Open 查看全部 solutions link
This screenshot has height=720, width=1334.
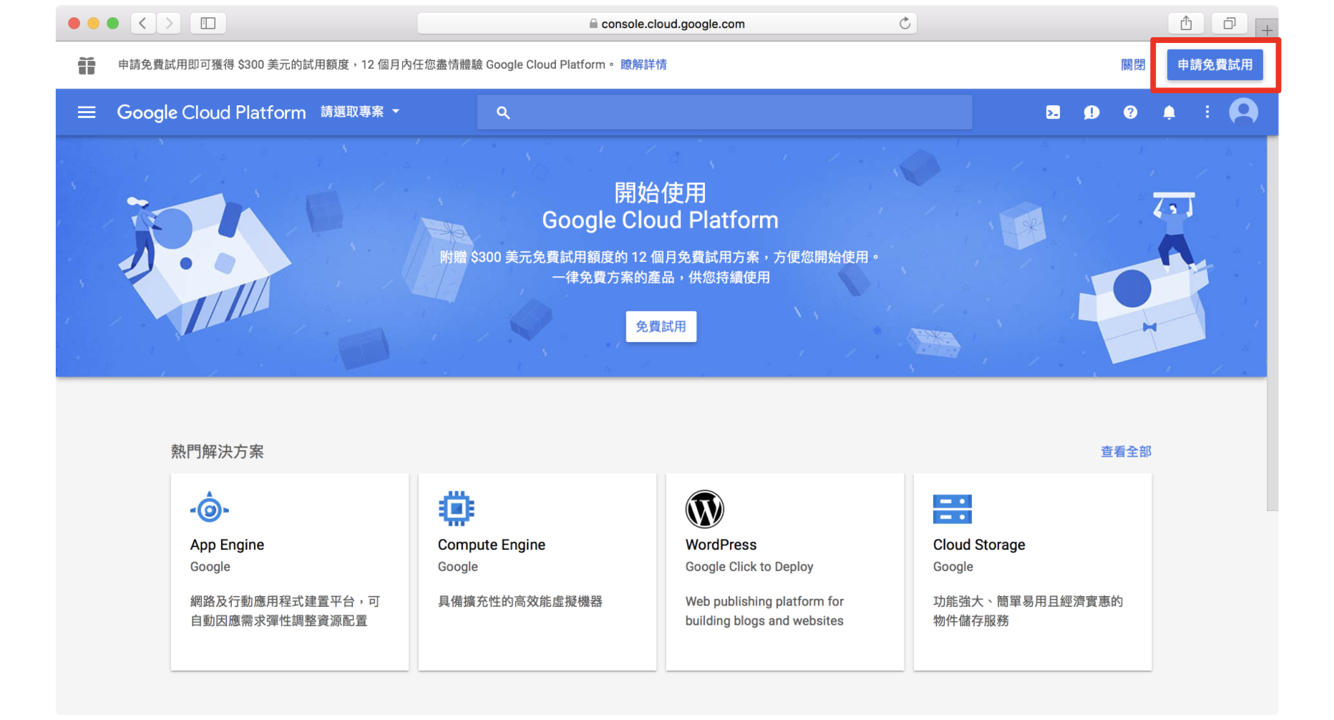(1126, 452)
